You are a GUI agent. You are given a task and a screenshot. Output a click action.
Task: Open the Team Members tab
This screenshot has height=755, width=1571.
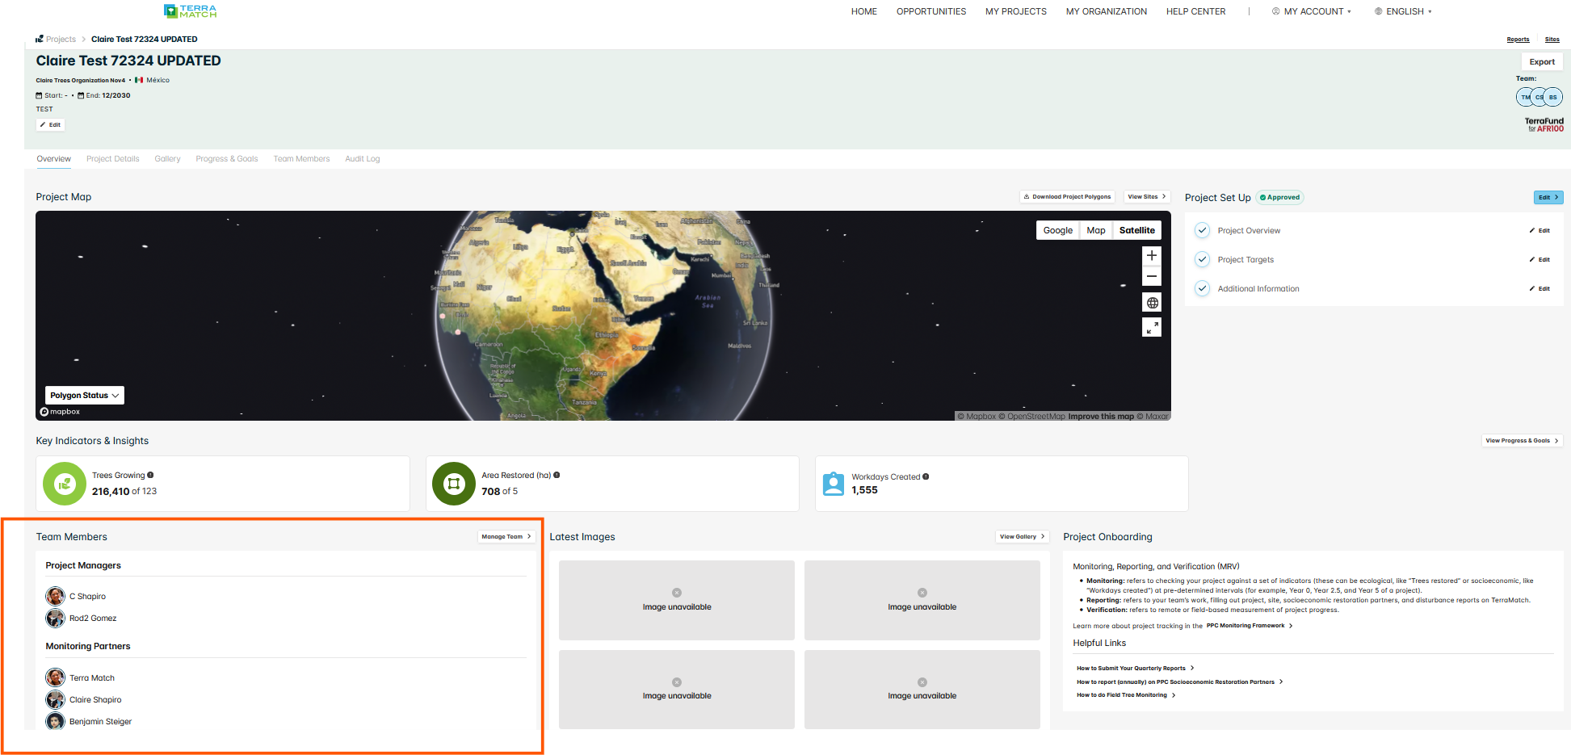(x=301, y=159)
